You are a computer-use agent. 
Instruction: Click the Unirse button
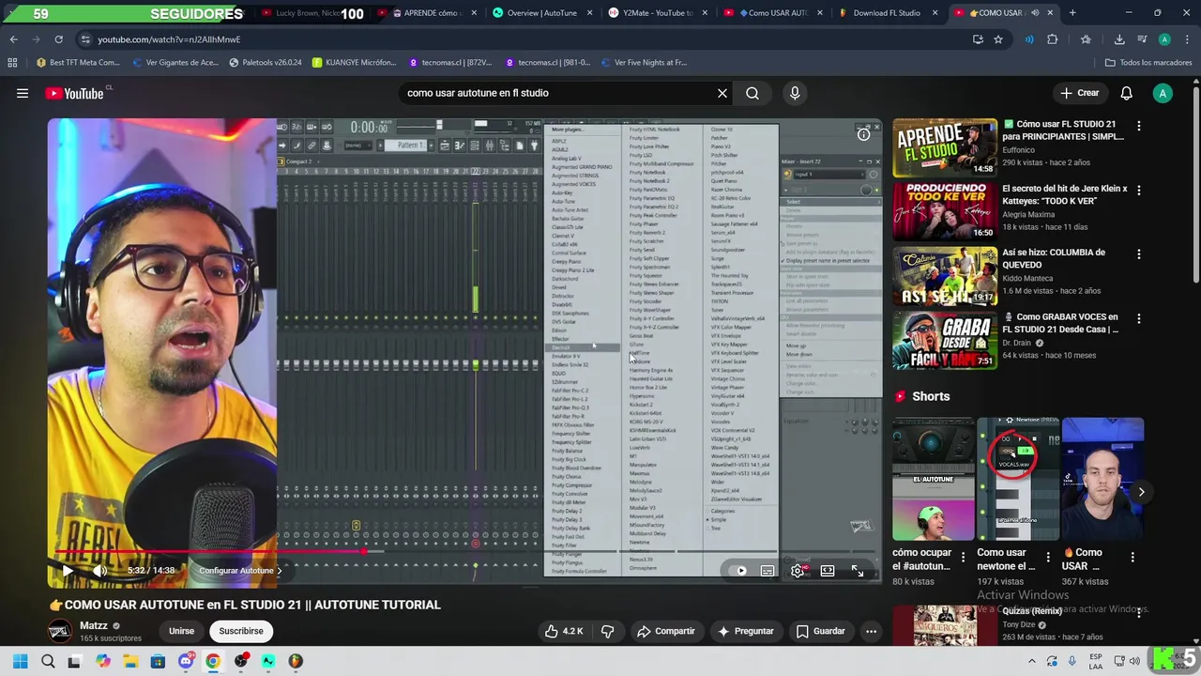point(181,631)
